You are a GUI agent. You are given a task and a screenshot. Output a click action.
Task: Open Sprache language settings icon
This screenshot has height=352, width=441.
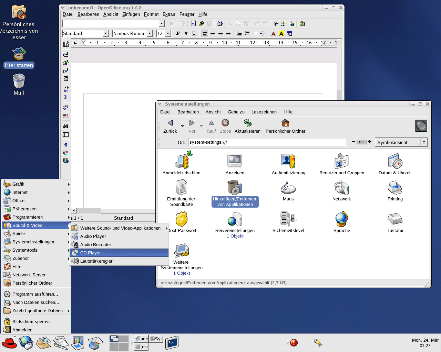coord(341,219)
